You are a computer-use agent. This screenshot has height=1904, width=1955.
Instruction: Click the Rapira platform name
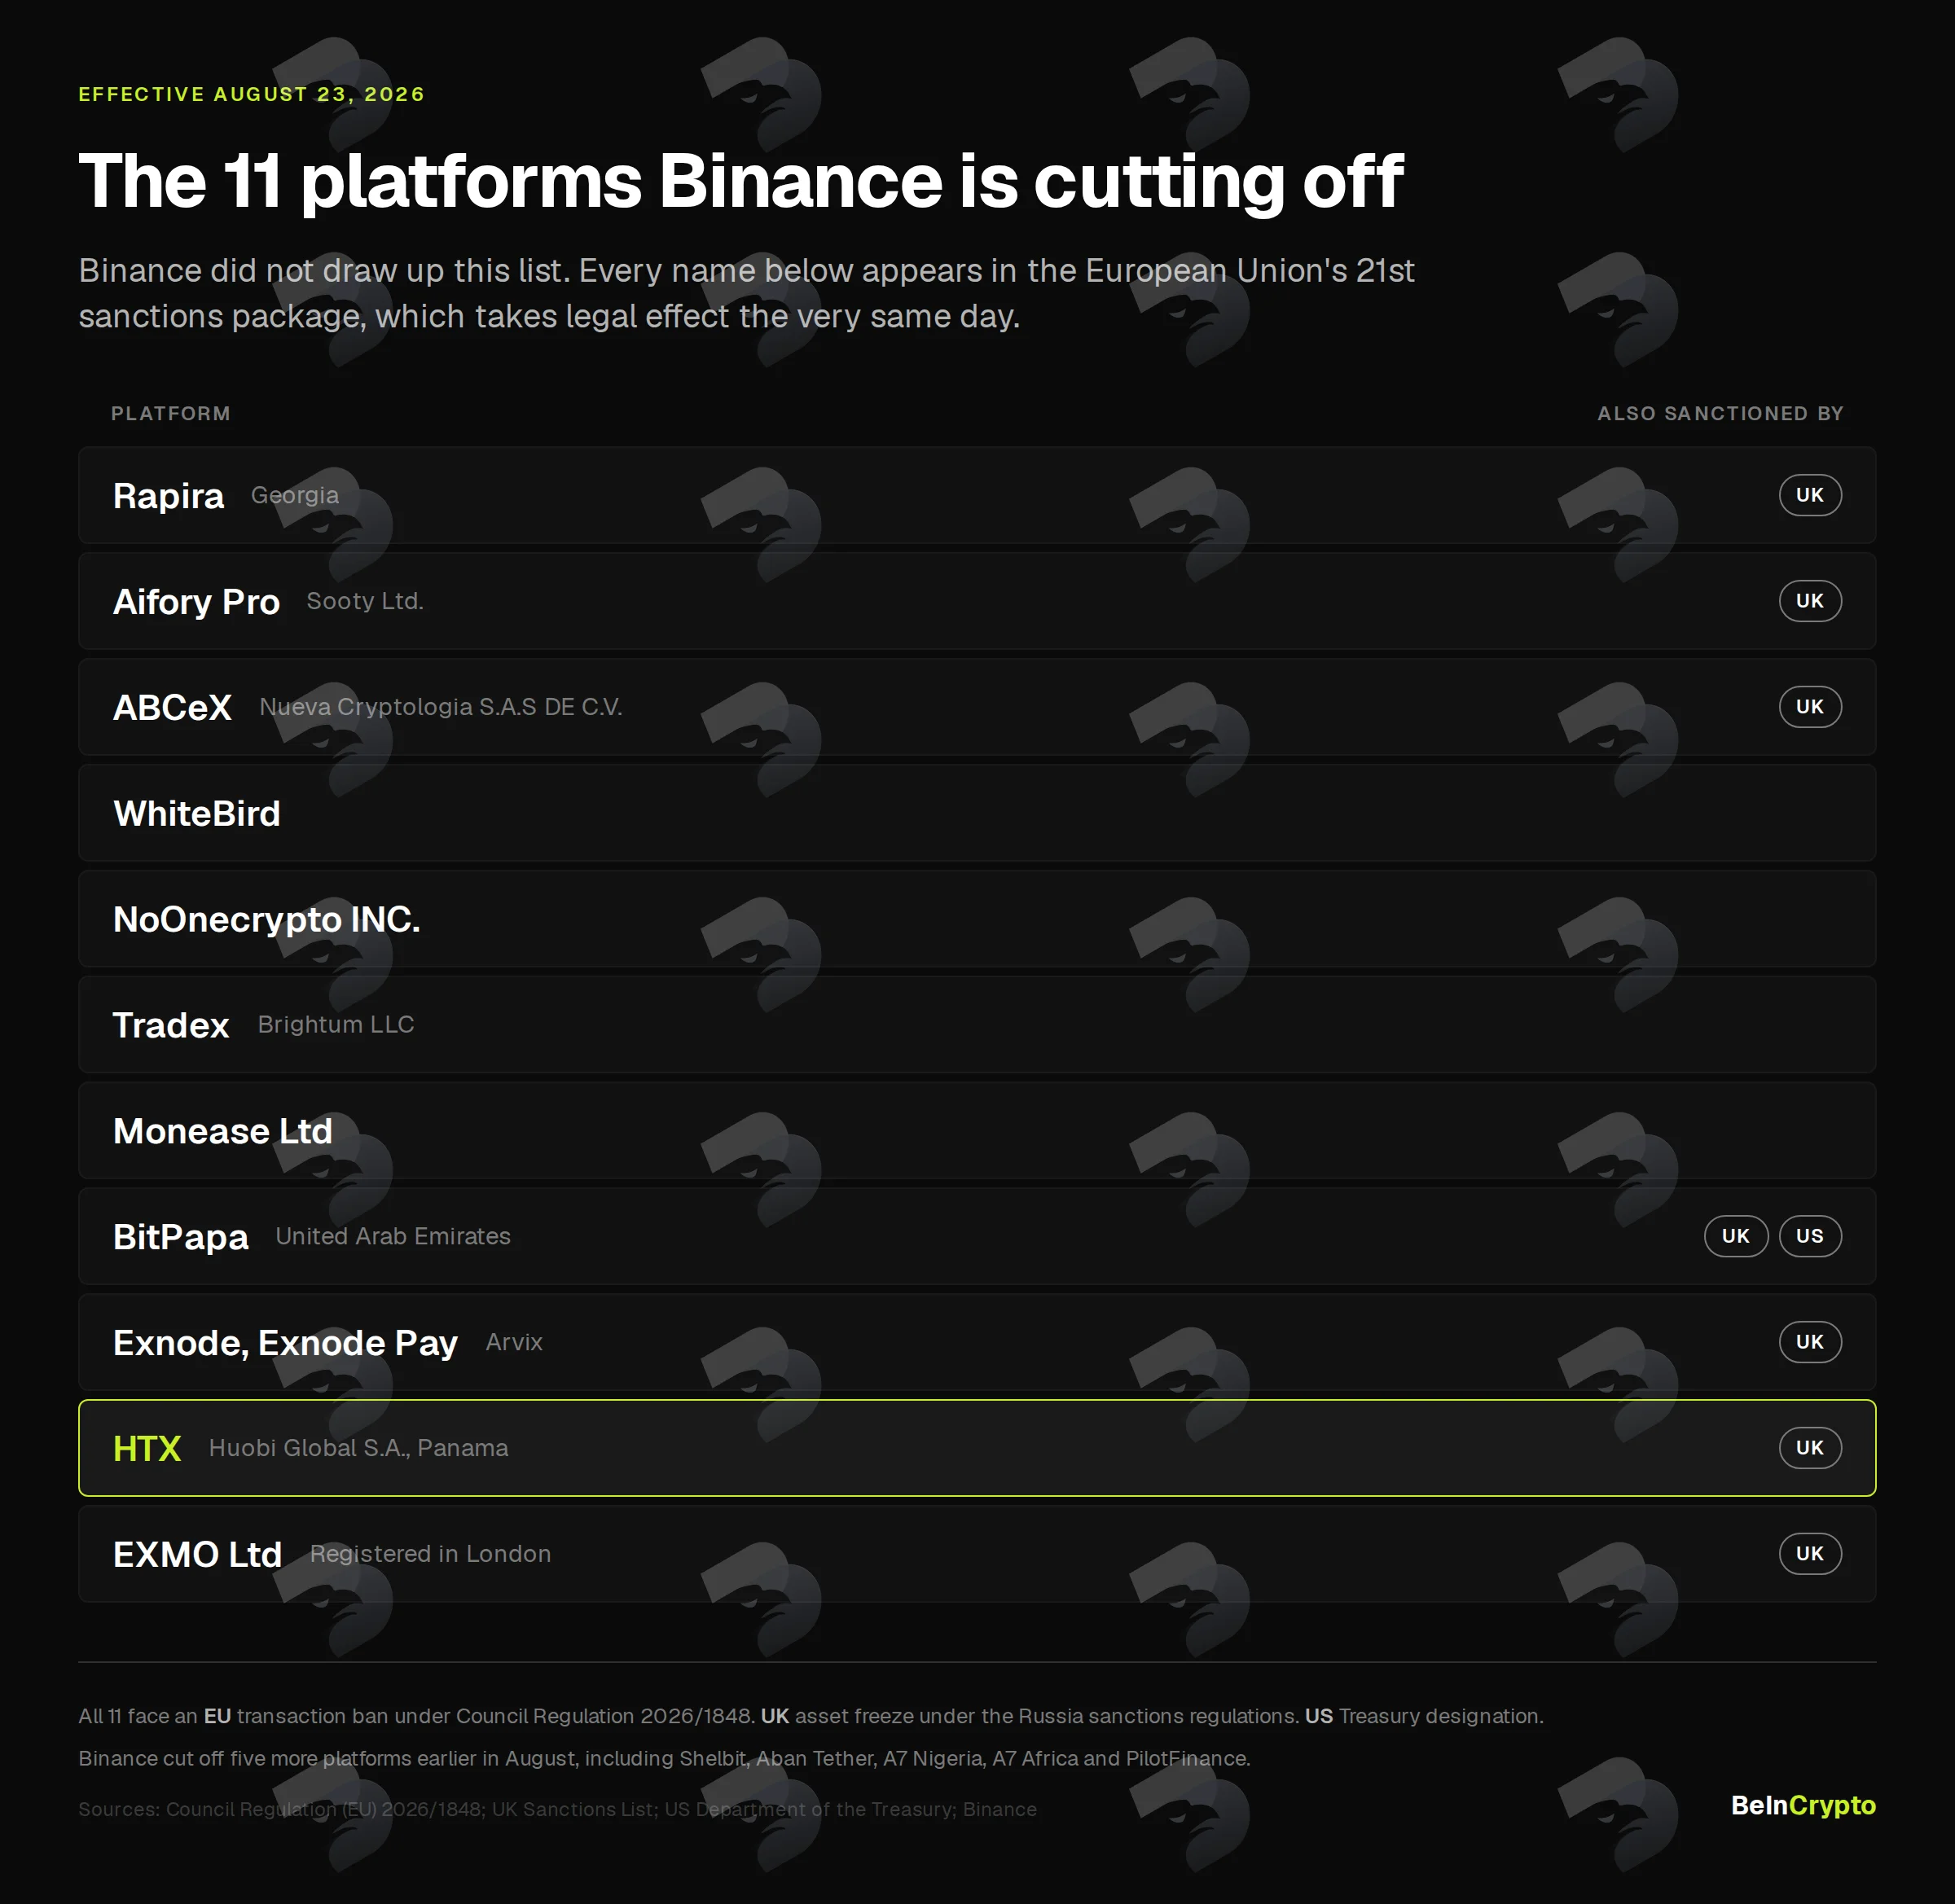[168, 496]
